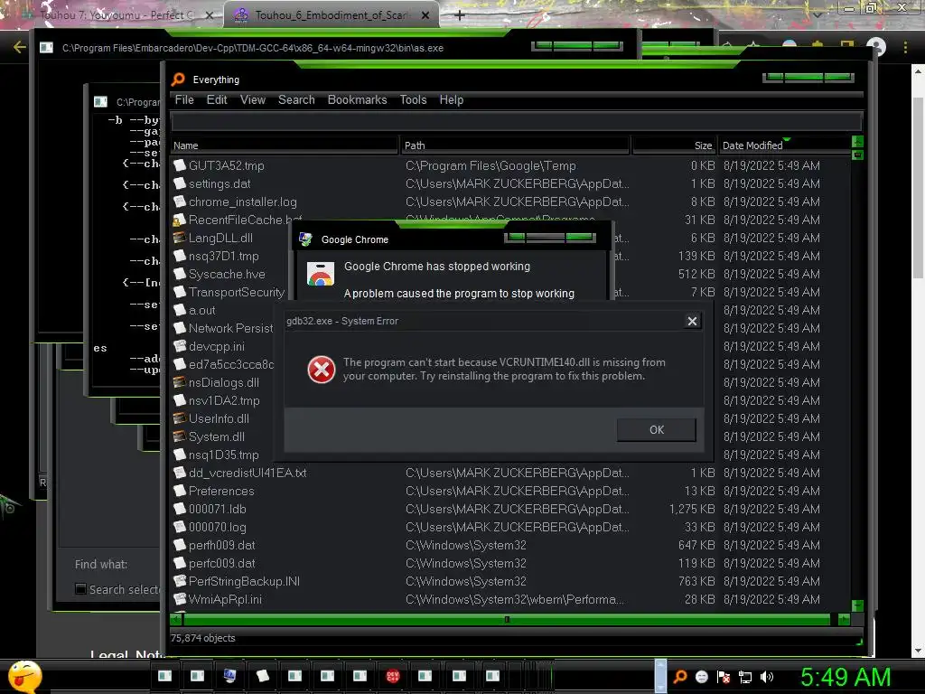
Task: Click the devcpp.ini file icon
Action: pyautogui.click(x=180, y=346)
